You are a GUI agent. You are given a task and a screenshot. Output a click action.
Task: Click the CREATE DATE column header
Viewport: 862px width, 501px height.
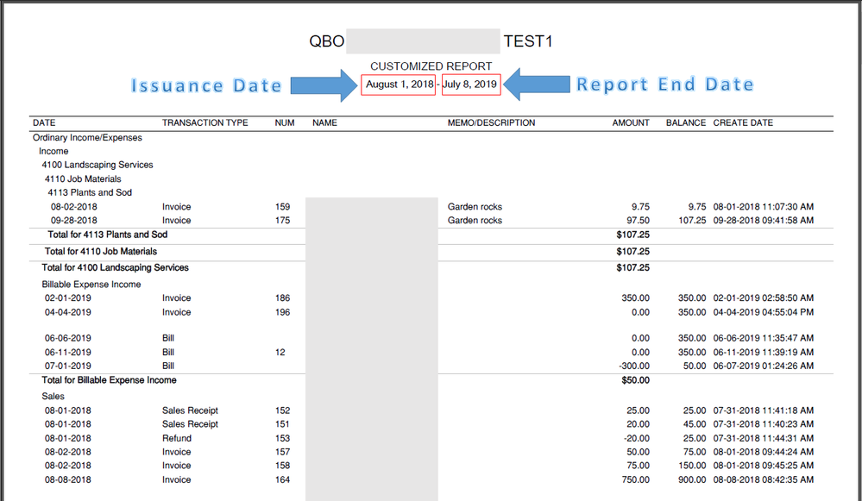[x=743, y=123]
